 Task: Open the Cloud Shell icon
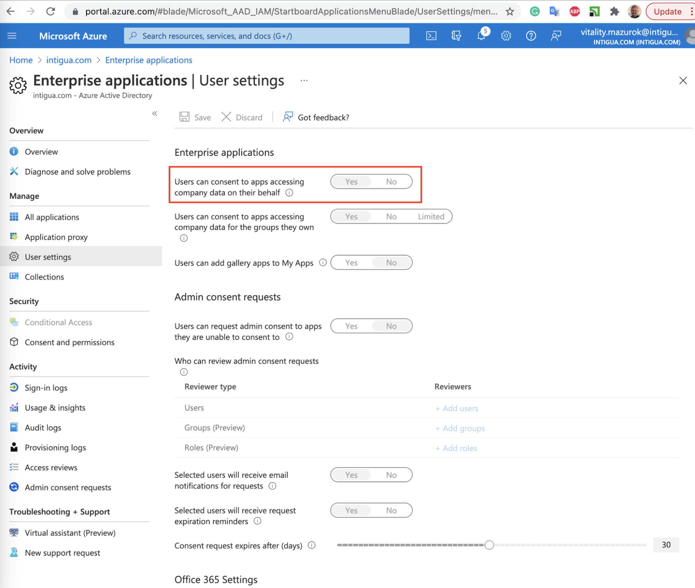pyautogui.click(x=431, y=36)
